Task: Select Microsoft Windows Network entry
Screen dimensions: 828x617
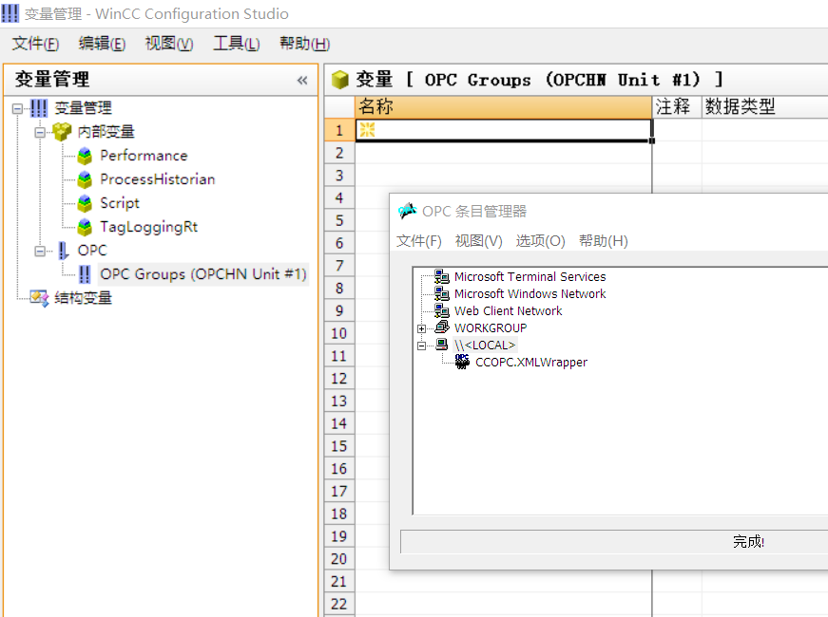Action: 530,293
